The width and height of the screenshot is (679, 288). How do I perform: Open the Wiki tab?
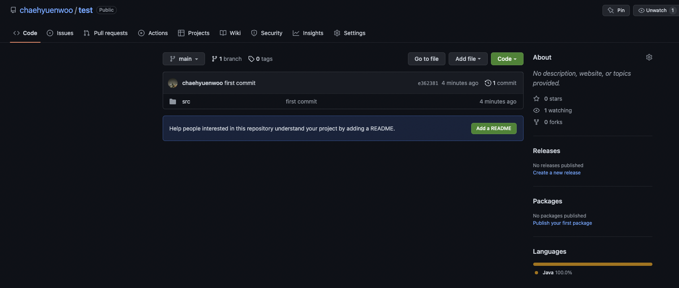[230, 33]
